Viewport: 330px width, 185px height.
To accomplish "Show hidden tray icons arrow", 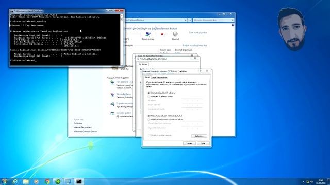I will coord(303,182).
